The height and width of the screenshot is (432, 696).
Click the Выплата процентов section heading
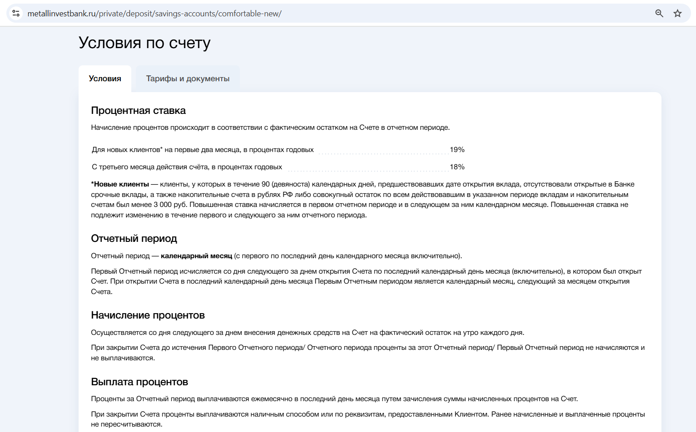point(139,382)
